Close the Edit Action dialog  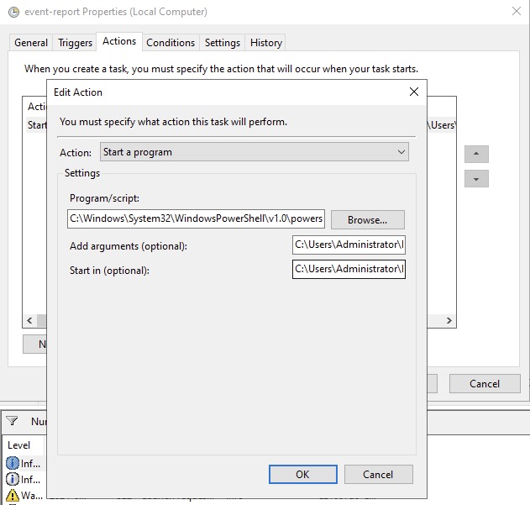click(x=413, y=92)
